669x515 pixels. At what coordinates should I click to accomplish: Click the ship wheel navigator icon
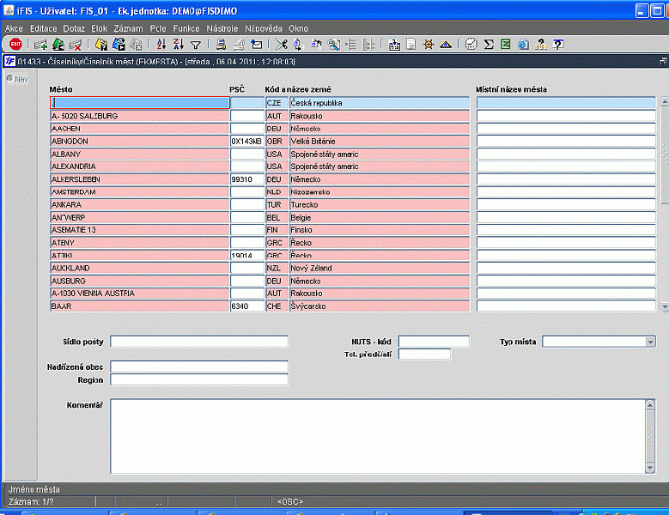tap(429, 45)
